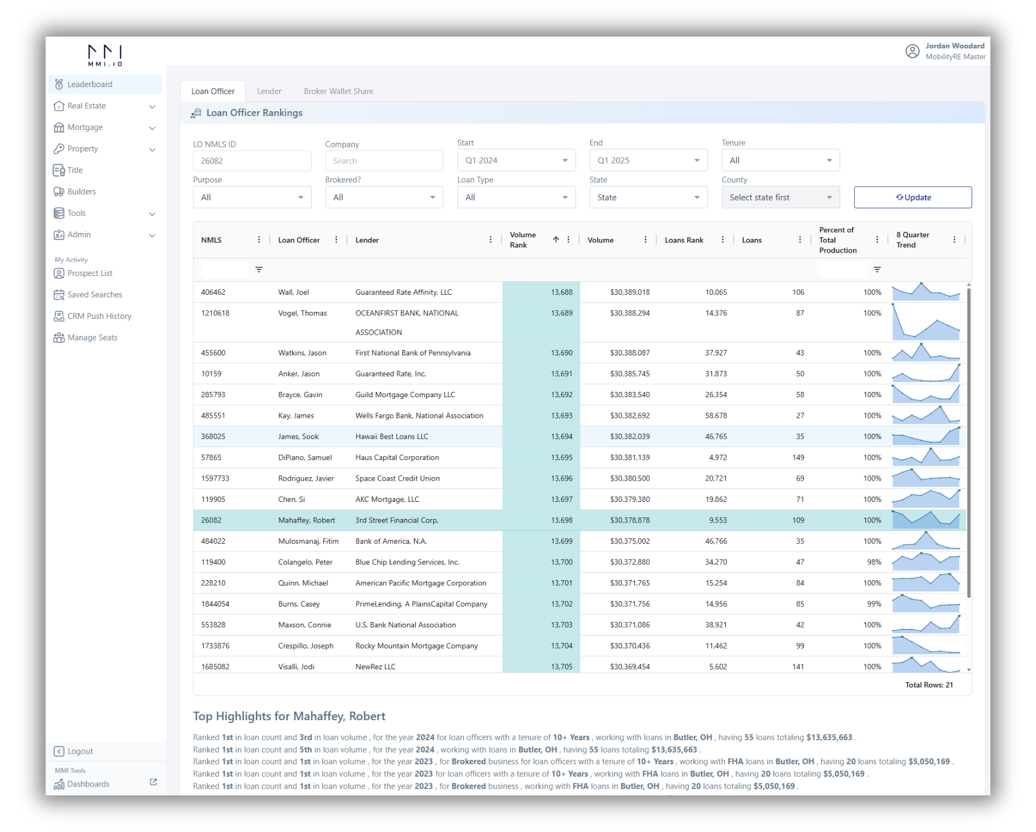
Task: Click the Mortgage bank icon
Action: click(59, 127)
